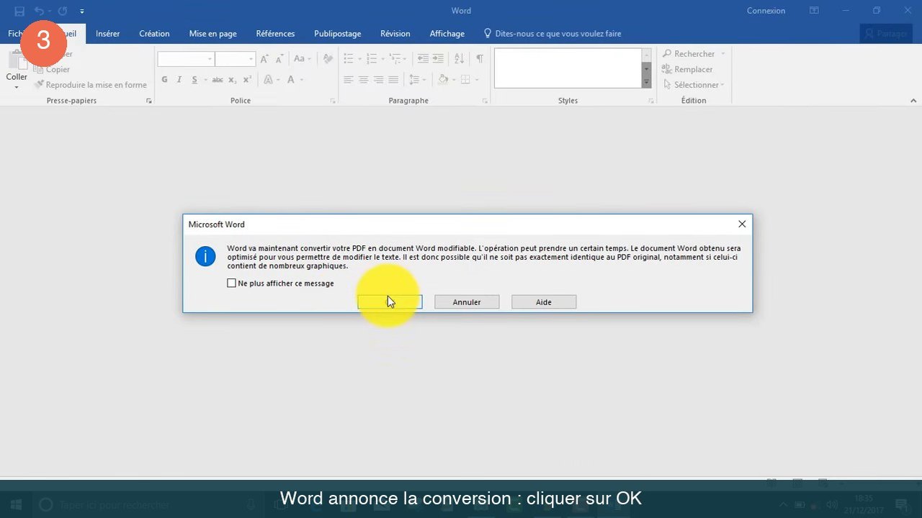Image resolution: width=922 pixels, height=518 pixels.
Task: Check 'Ne plus afficher ce message' box
Action: (x=231, y=283)
